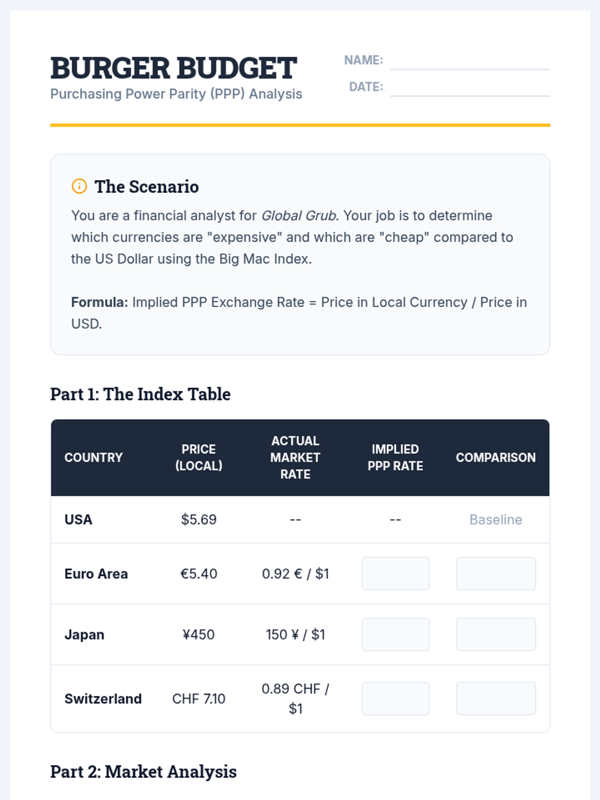Click the Part 2: Market Analysis heading
This screenshot has width=600, height=800.
point(143,771)
